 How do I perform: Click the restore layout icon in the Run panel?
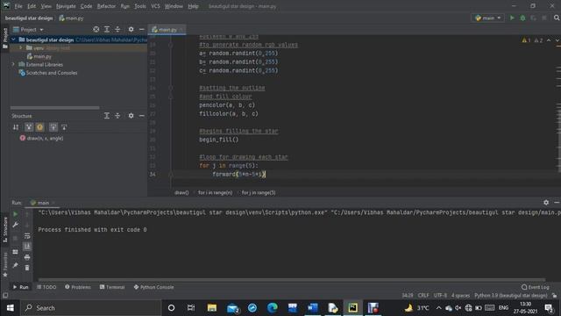coord(15,252)
